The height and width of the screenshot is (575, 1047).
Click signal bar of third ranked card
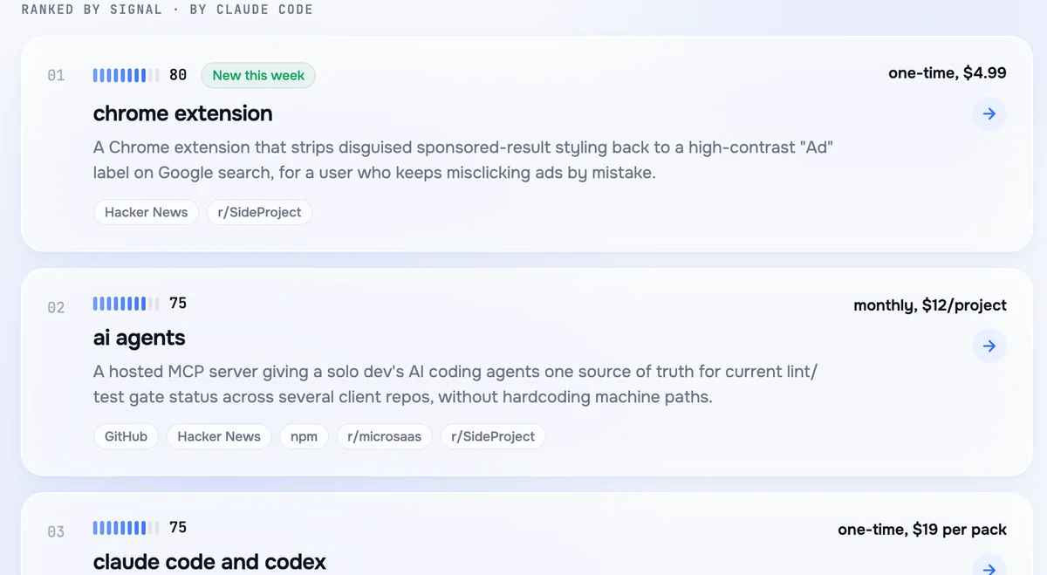tap(127, 528)
